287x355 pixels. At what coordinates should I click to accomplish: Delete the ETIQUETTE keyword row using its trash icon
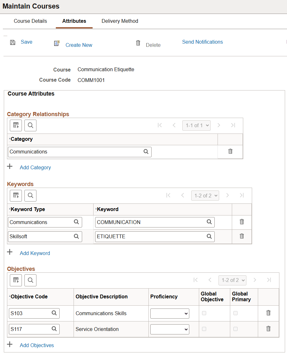(242, 236)
